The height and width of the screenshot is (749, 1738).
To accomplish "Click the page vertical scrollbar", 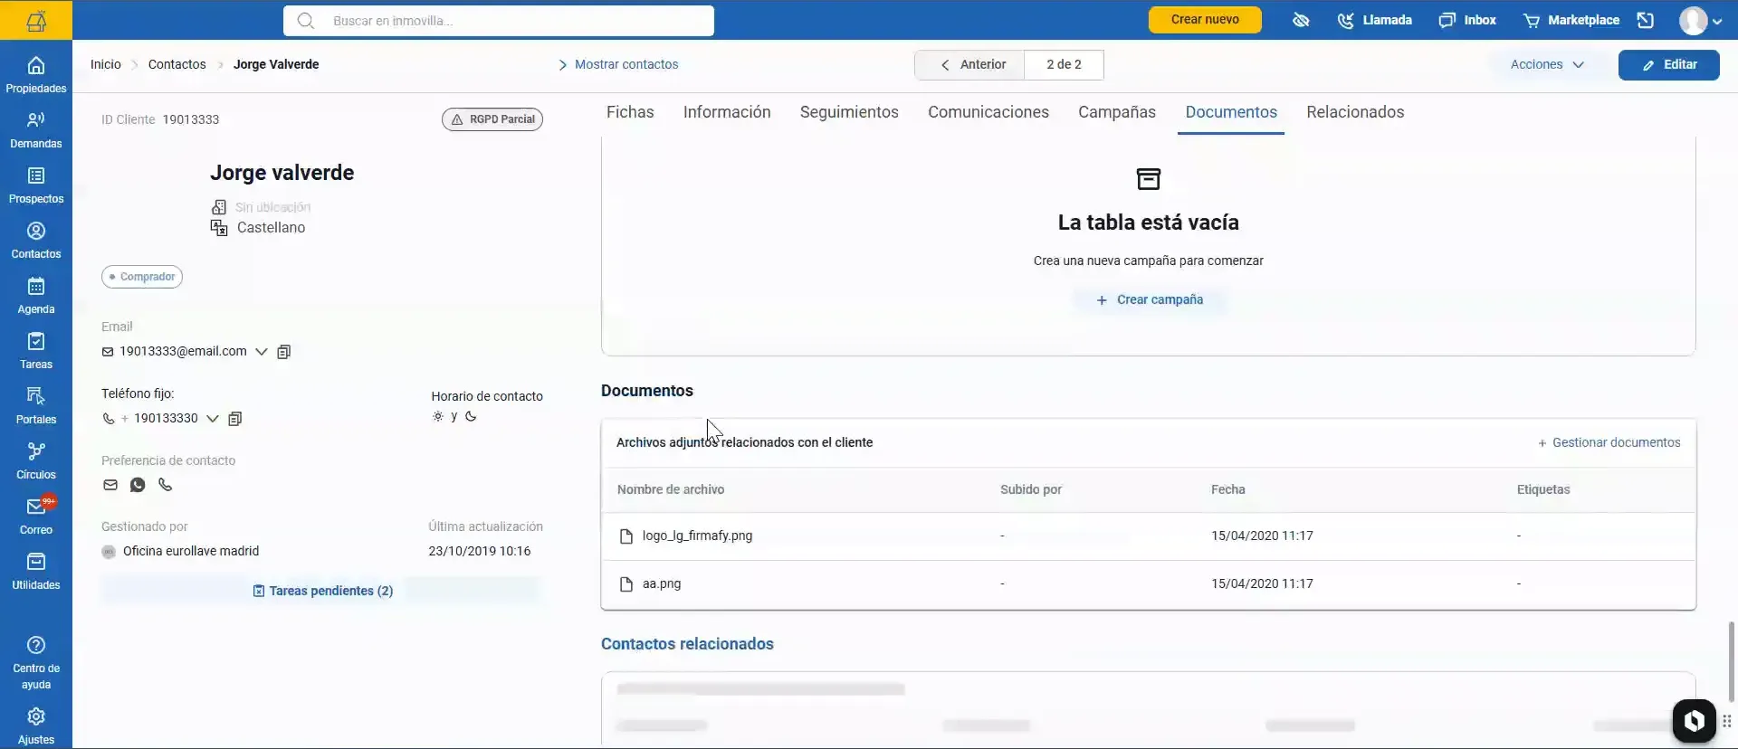I will (1732, 660).
